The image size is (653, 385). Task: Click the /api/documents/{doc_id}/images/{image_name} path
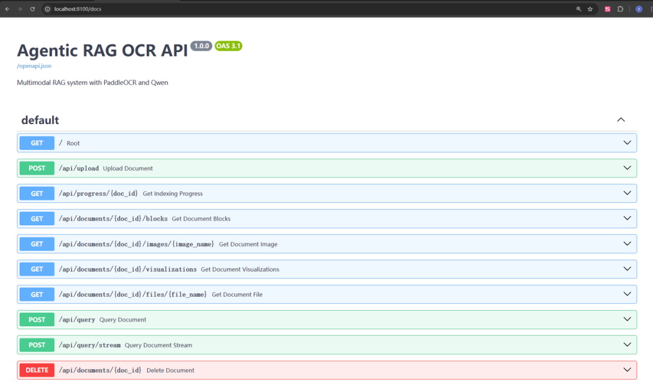pos(137,244)
